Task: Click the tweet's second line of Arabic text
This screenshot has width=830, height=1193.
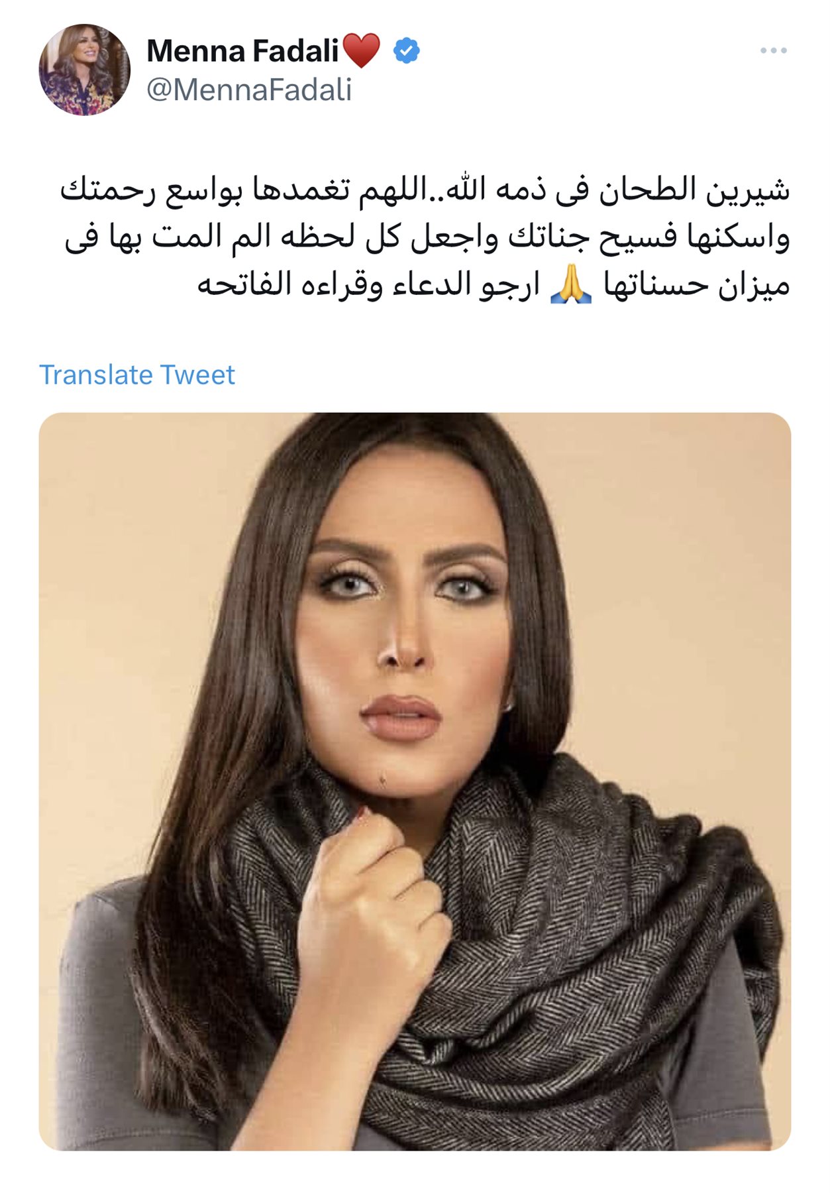Action: tap(427, 237)
